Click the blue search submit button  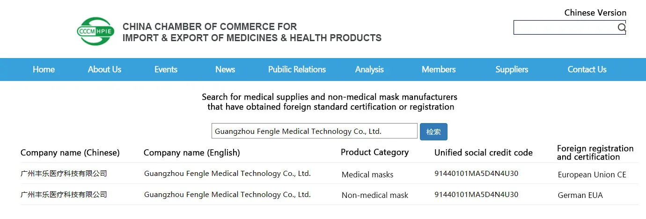tap(433, 132)
